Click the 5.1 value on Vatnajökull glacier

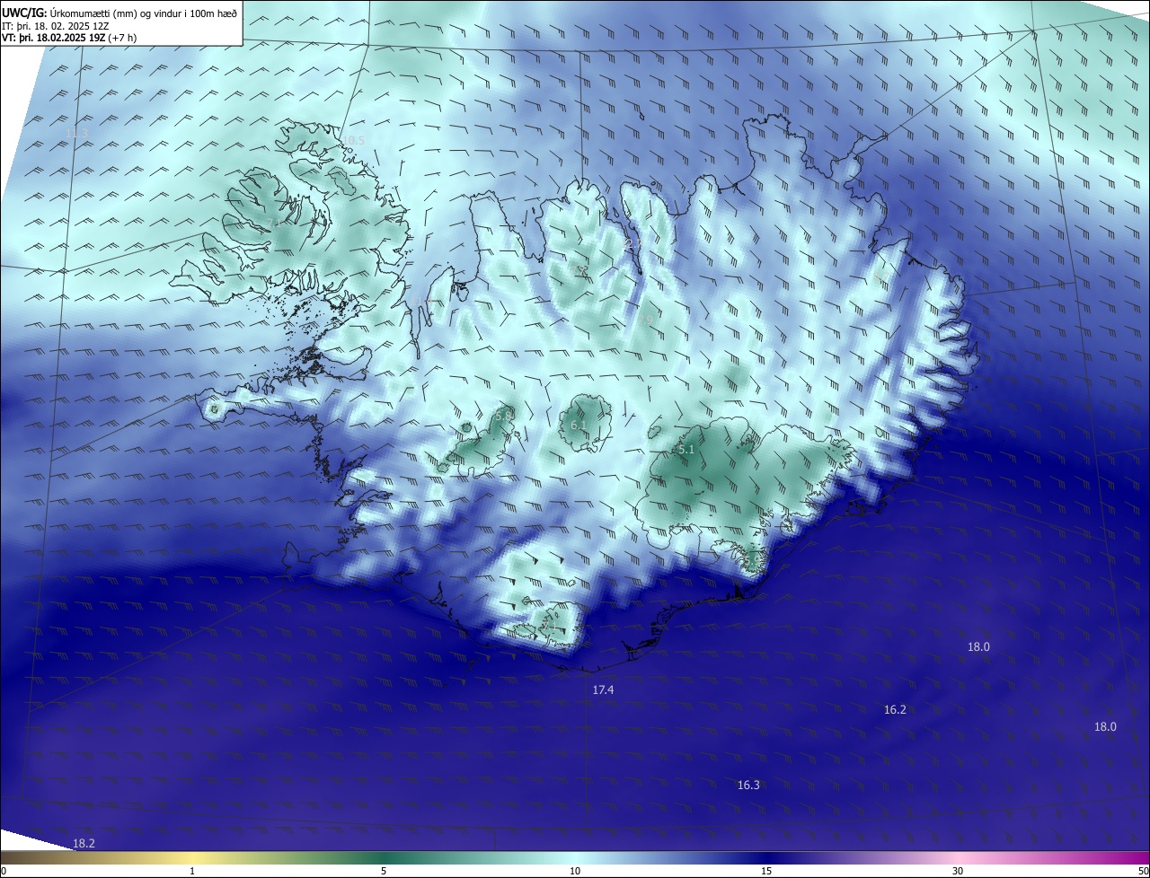(x=686, y=449)
